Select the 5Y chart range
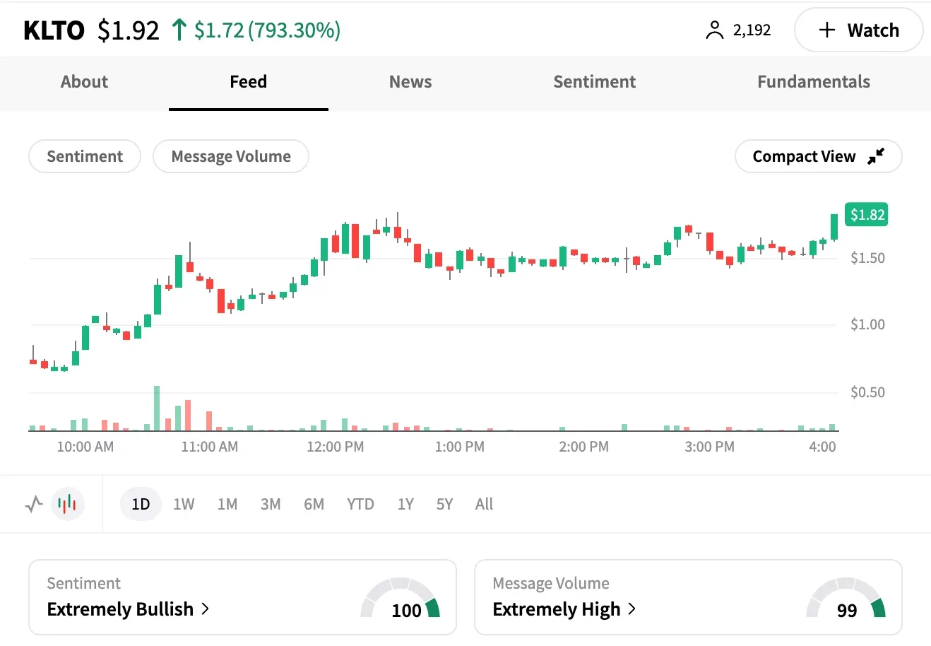Image resolution: width=931 pixels, height=646 pixels. [x=444, y=505]
